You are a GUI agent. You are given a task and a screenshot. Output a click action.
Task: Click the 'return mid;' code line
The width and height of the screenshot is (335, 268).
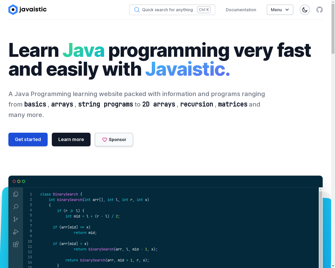[85, 233]
